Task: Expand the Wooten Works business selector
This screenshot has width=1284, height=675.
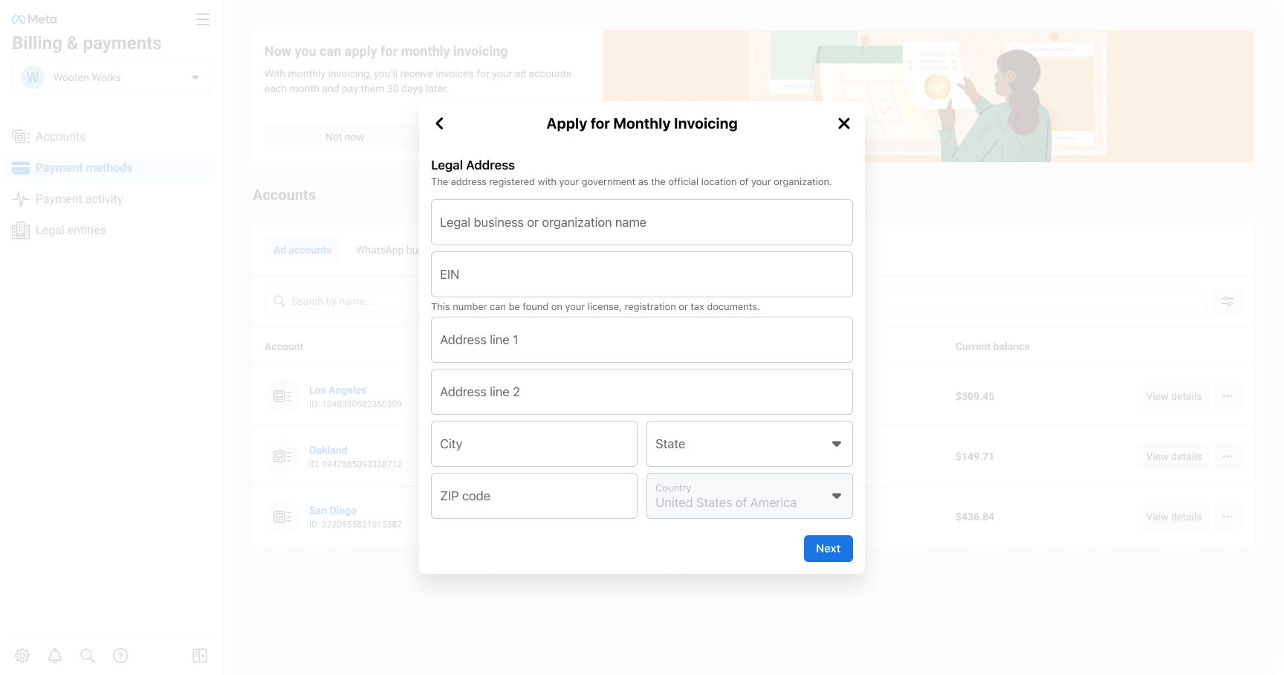Action: pyautogui.click(x=111, y=77)
